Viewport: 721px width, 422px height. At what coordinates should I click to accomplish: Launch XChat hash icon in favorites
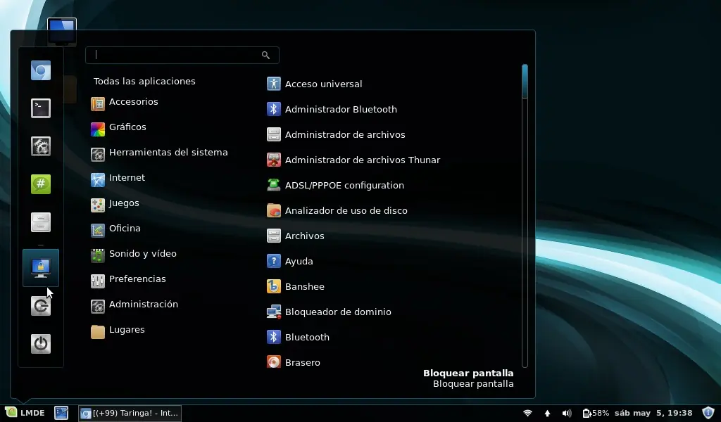point(41,184)
